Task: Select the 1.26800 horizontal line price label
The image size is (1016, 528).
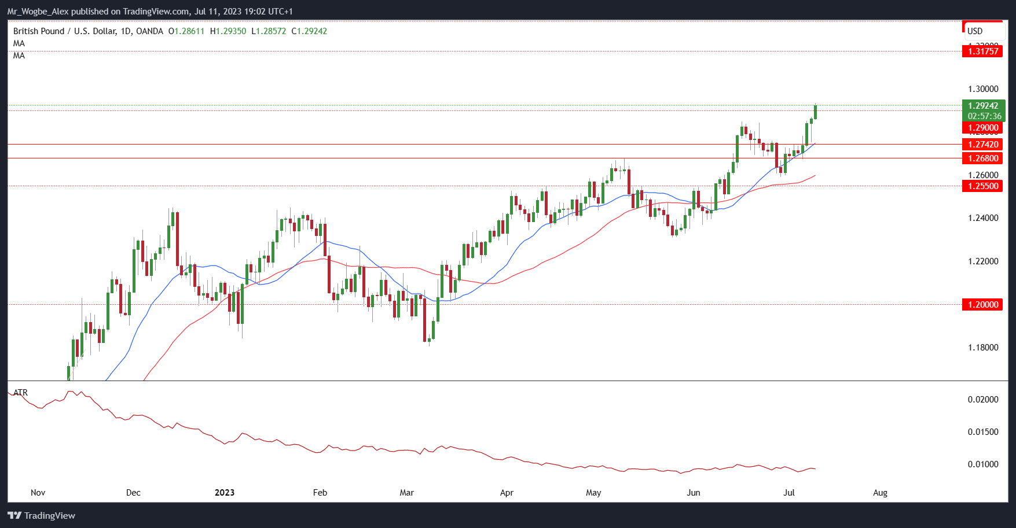Action: coord(982,158)
